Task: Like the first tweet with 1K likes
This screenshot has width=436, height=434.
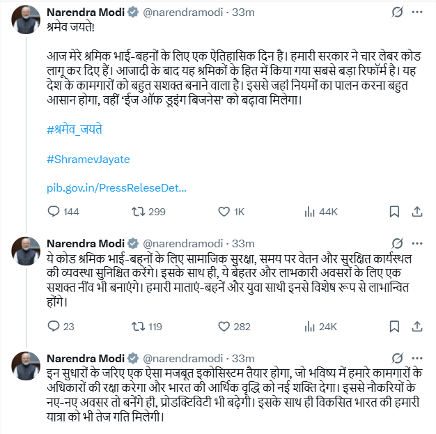Action: click(x=224, y=212)
